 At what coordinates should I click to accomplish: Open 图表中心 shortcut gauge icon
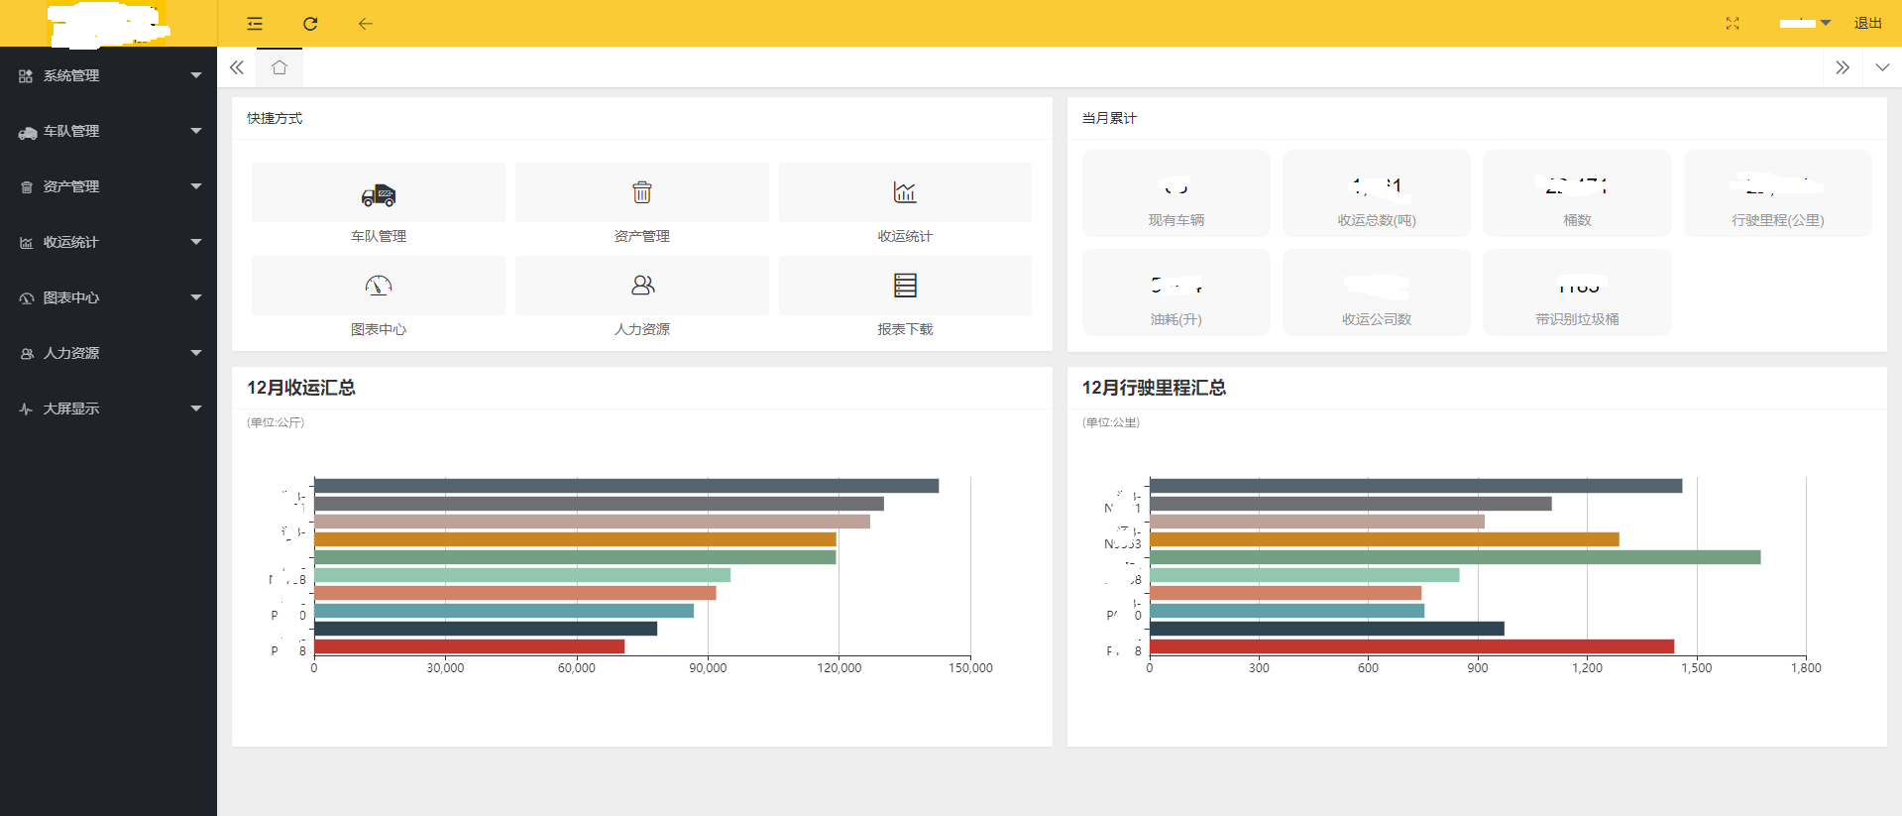(x=379, y=286)
